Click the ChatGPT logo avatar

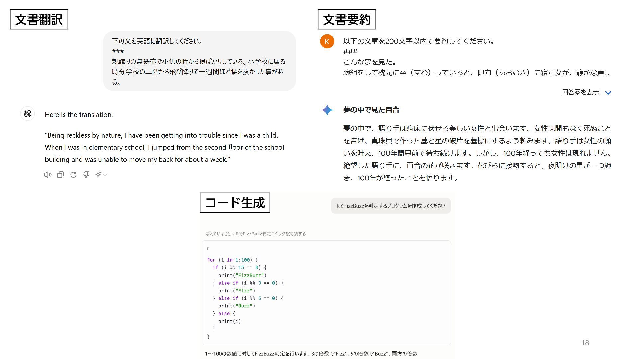pos(28,114)
